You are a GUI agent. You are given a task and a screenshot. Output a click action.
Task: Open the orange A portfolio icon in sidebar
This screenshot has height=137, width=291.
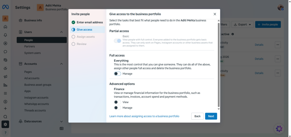(x=5, y=18)
